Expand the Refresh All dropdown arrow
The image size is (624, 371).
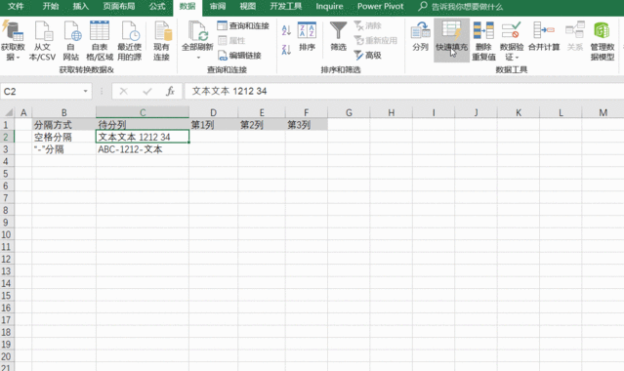click(198, 58)
